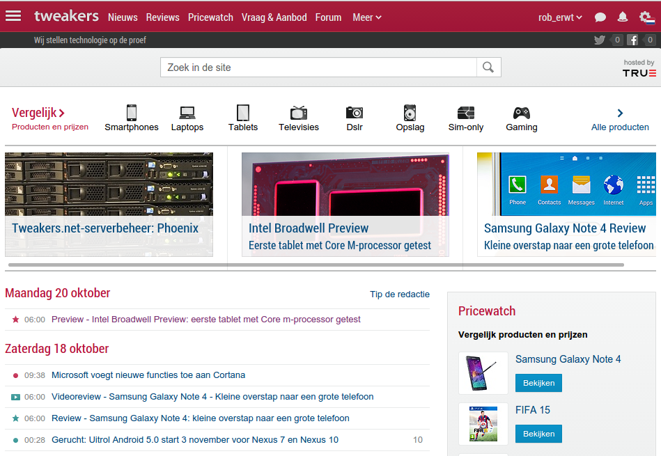
Task: Open Alle producten chevron link
Action: click(x=620, y=119)
